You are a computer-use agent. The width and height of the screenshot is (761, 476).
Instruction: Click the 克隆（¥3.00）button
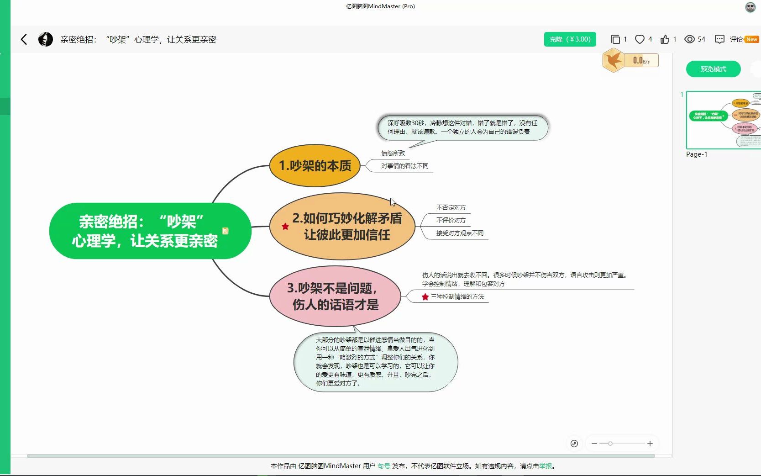tap(570, 39)
